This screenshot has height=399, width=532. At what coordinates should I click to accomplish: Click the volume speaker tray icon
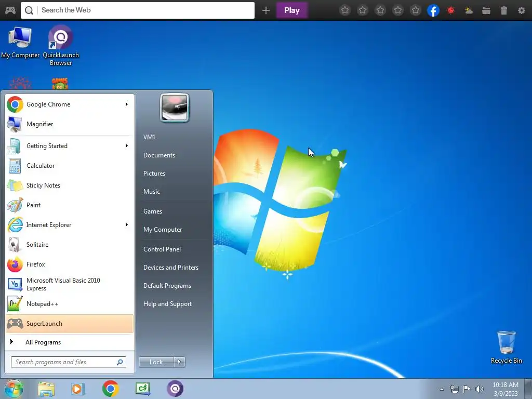(x=480, y=389)
